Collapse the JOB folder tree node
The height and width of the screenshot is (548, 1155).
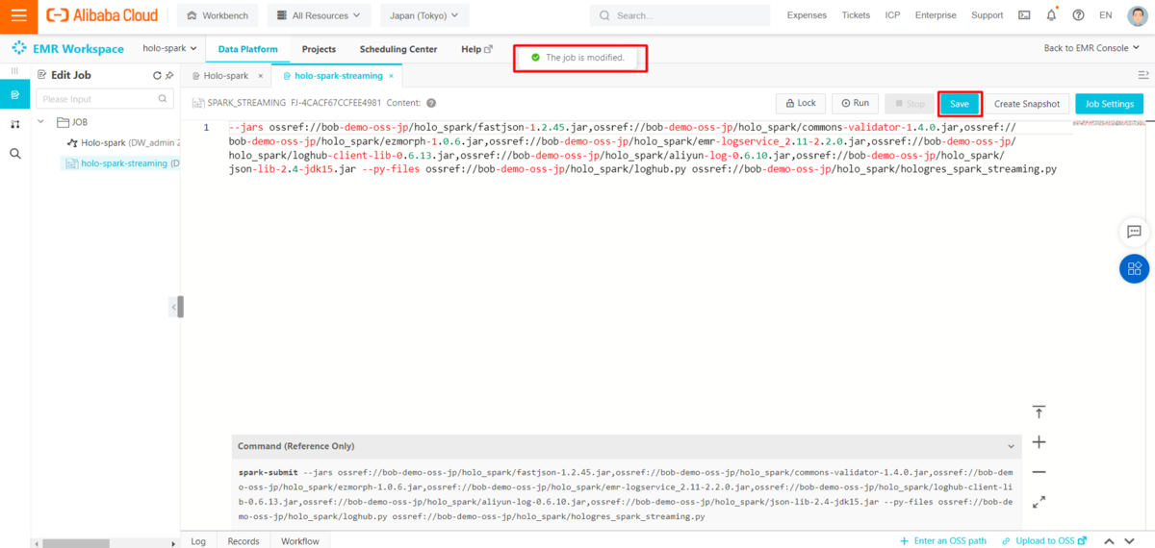[x=41, y=122]
